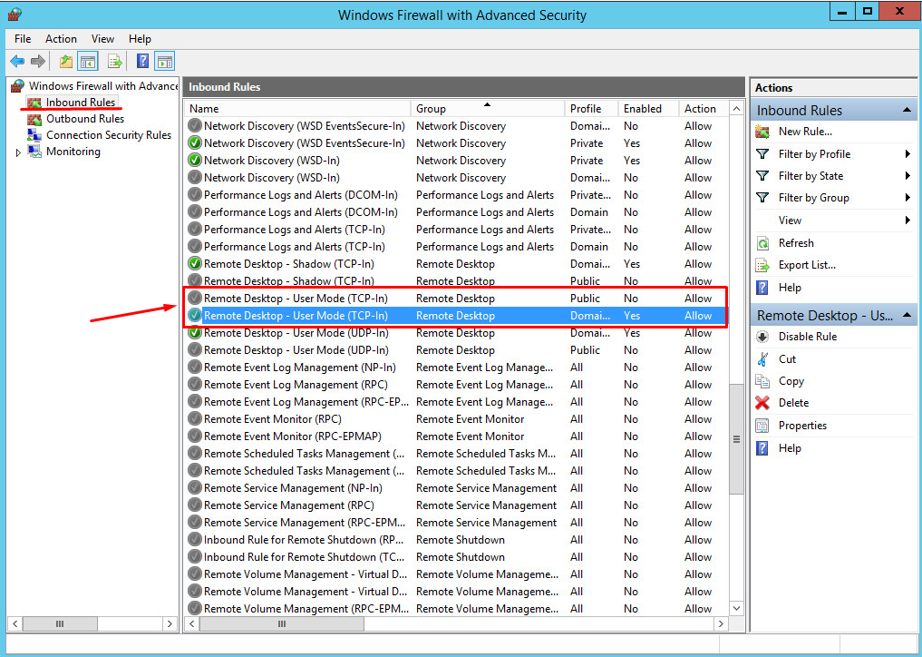The height and width of the screenshot is (657, 922).
Task: Click the Cut scissors icon in Actions
Action: point(762,359)
